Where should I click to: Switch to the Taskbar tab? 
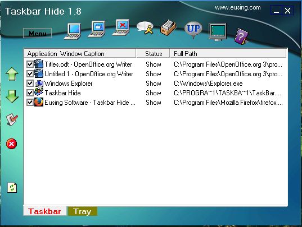[44, 211]
